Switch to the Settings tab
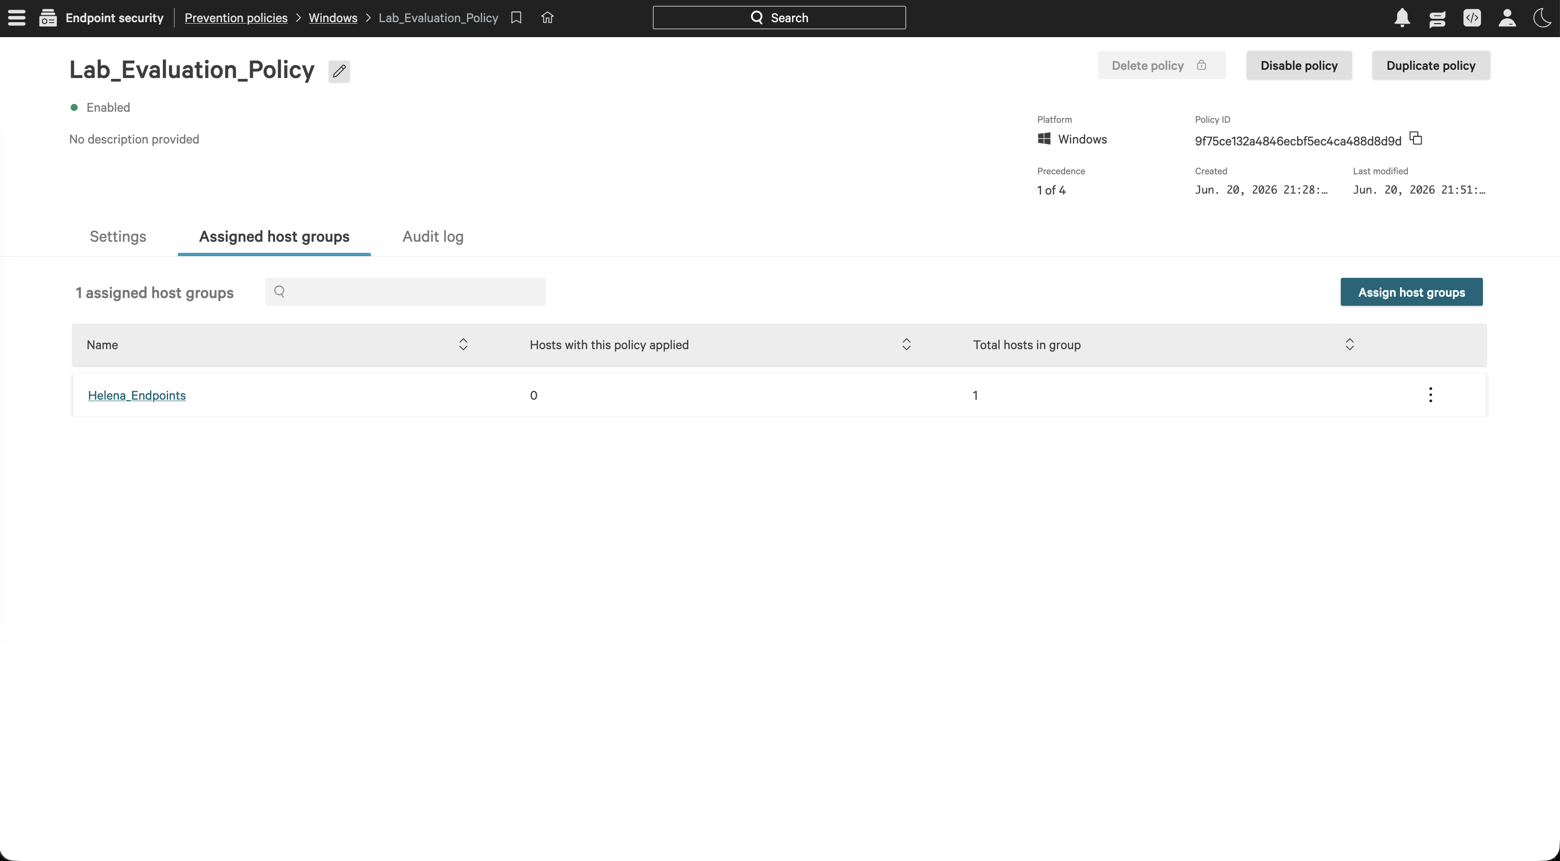1560x861 pixels. 118,236
